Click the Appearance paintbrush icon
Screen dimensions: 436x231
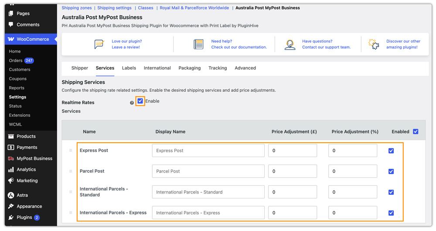(x=11, y=206)
